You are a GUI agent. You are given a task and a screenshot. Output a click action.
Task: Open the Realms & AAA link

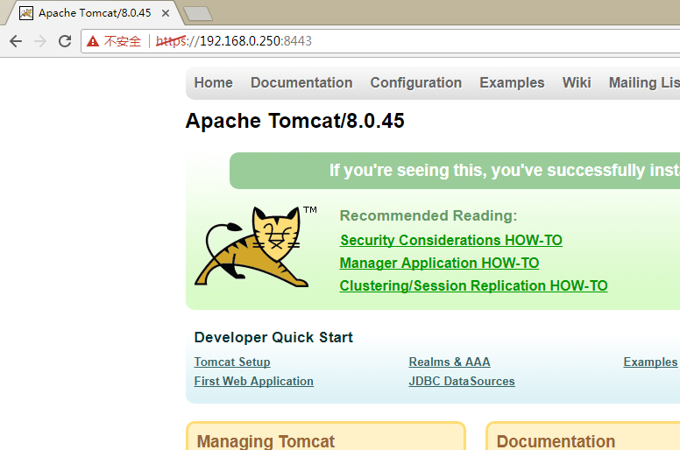(x=450, y=362)
